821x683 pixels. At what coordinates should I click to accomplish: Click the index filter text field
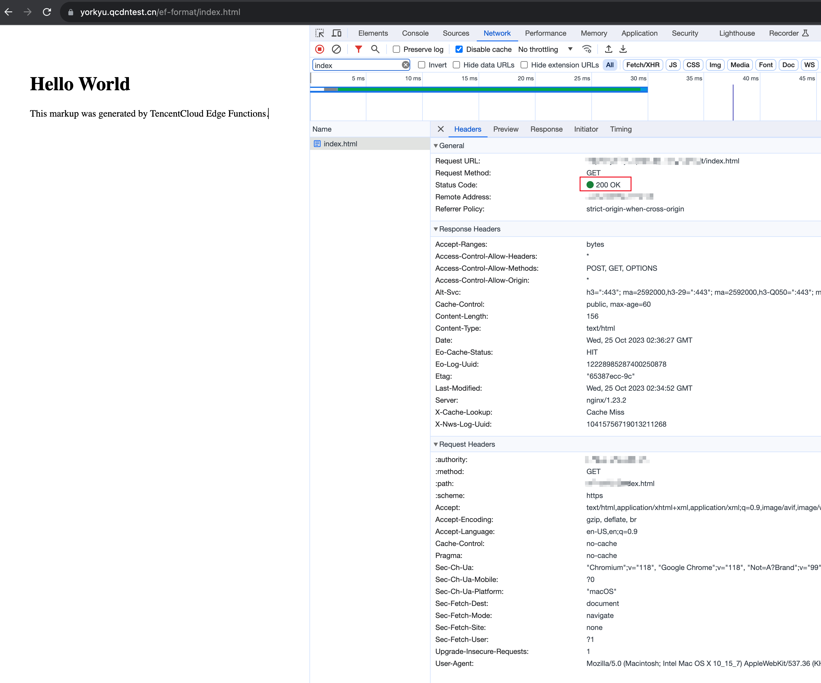click(x=357, y=65)
